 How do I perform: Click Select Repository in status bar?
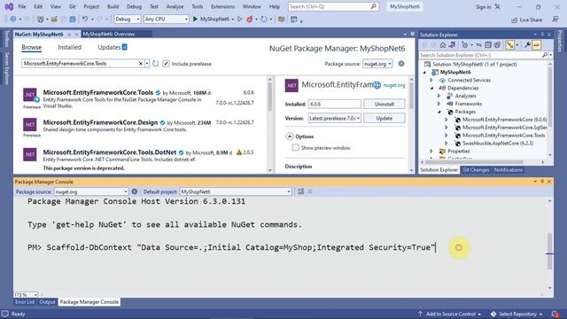coord(517,314)
